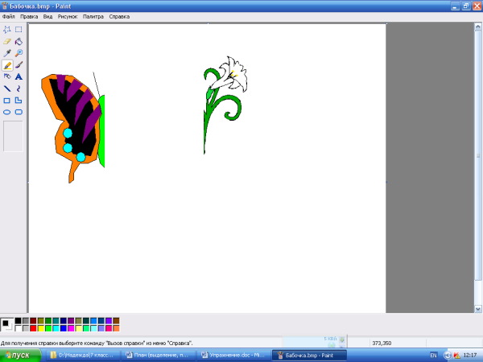Viewport: 483px width, 362px height.
Task: Select the Rounded rectangle tool
Action: click(x=19, y=112)
